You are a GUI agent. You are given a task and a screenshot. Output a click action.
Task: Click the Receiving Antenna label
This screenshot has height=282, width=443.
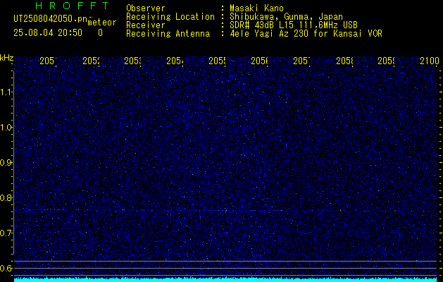(x=168, y=34)
